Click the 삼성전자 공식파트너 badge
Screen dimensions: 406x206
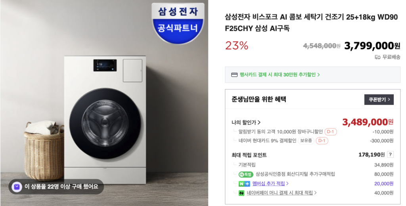click(178, 23)
